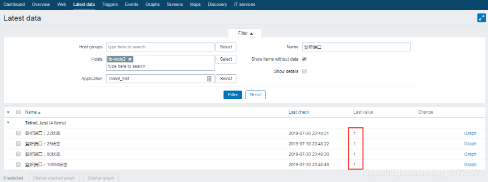
Task: Check the port 10050 status item
Action: coord(18,164)
